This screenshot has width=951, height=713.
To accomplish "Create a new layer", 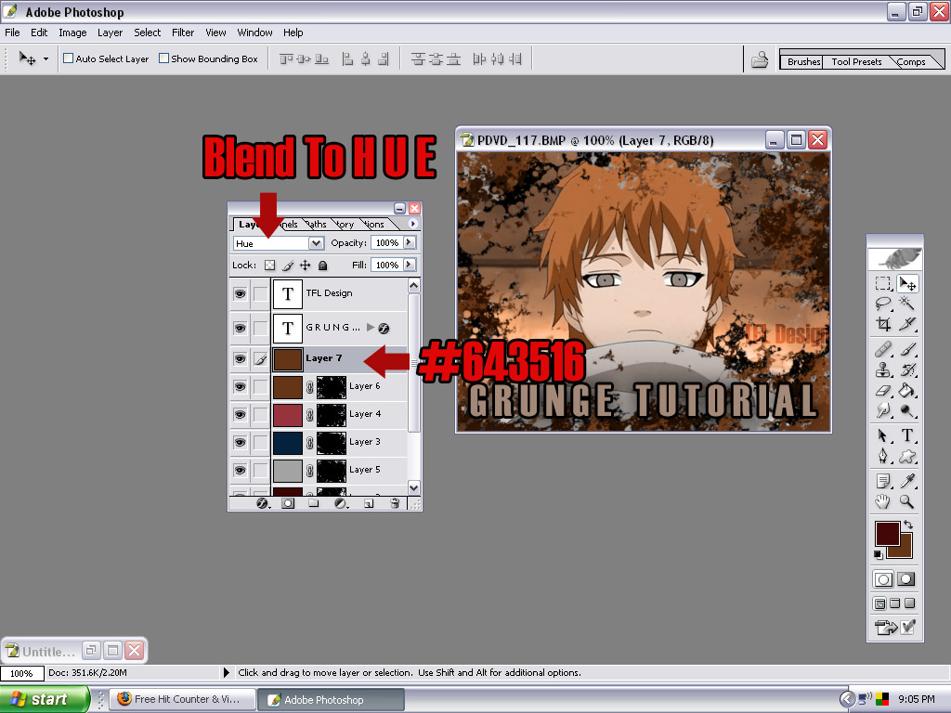I will 368,503.
